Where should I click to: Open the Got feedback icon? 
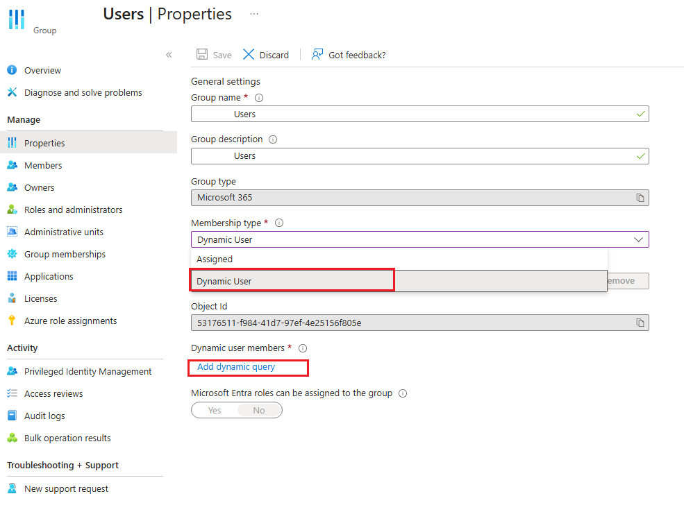point(317,55)
